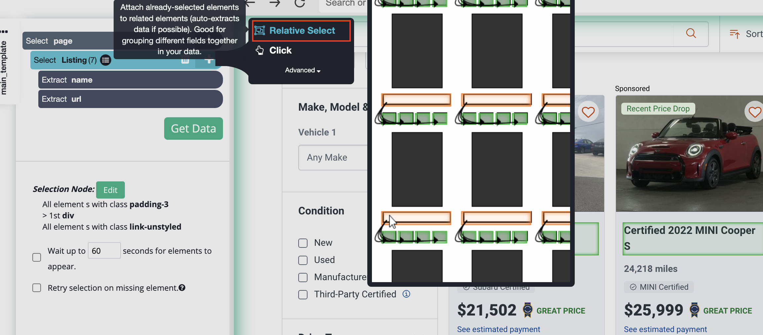
Task: Click the Condition filter heading
Action: coord(321,211)
